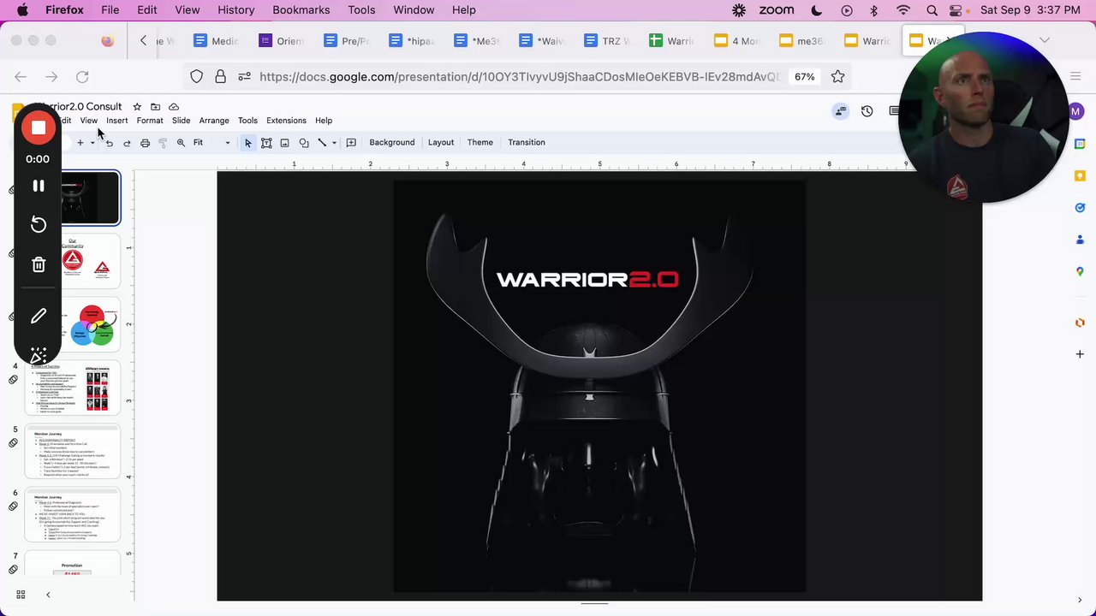Select slide 6 Member Journey thumbnail
This screenshot has width=1096, height=616.
[x=73, y=515]
